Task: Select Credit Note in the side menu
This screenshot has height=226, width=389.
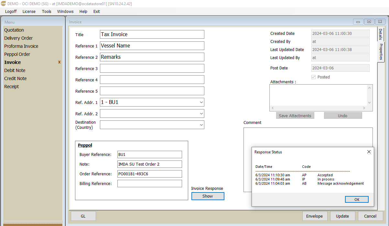Action: (x=16, y=78)
